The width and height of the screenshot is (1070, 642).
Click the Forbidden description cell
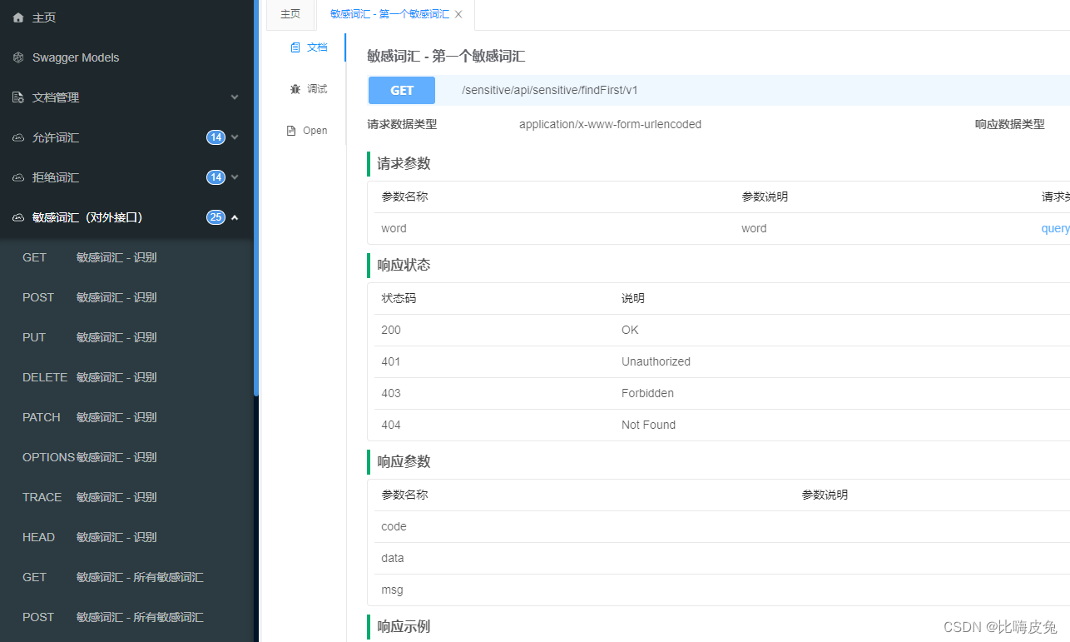pyautogui.click(x=647, y=393)
